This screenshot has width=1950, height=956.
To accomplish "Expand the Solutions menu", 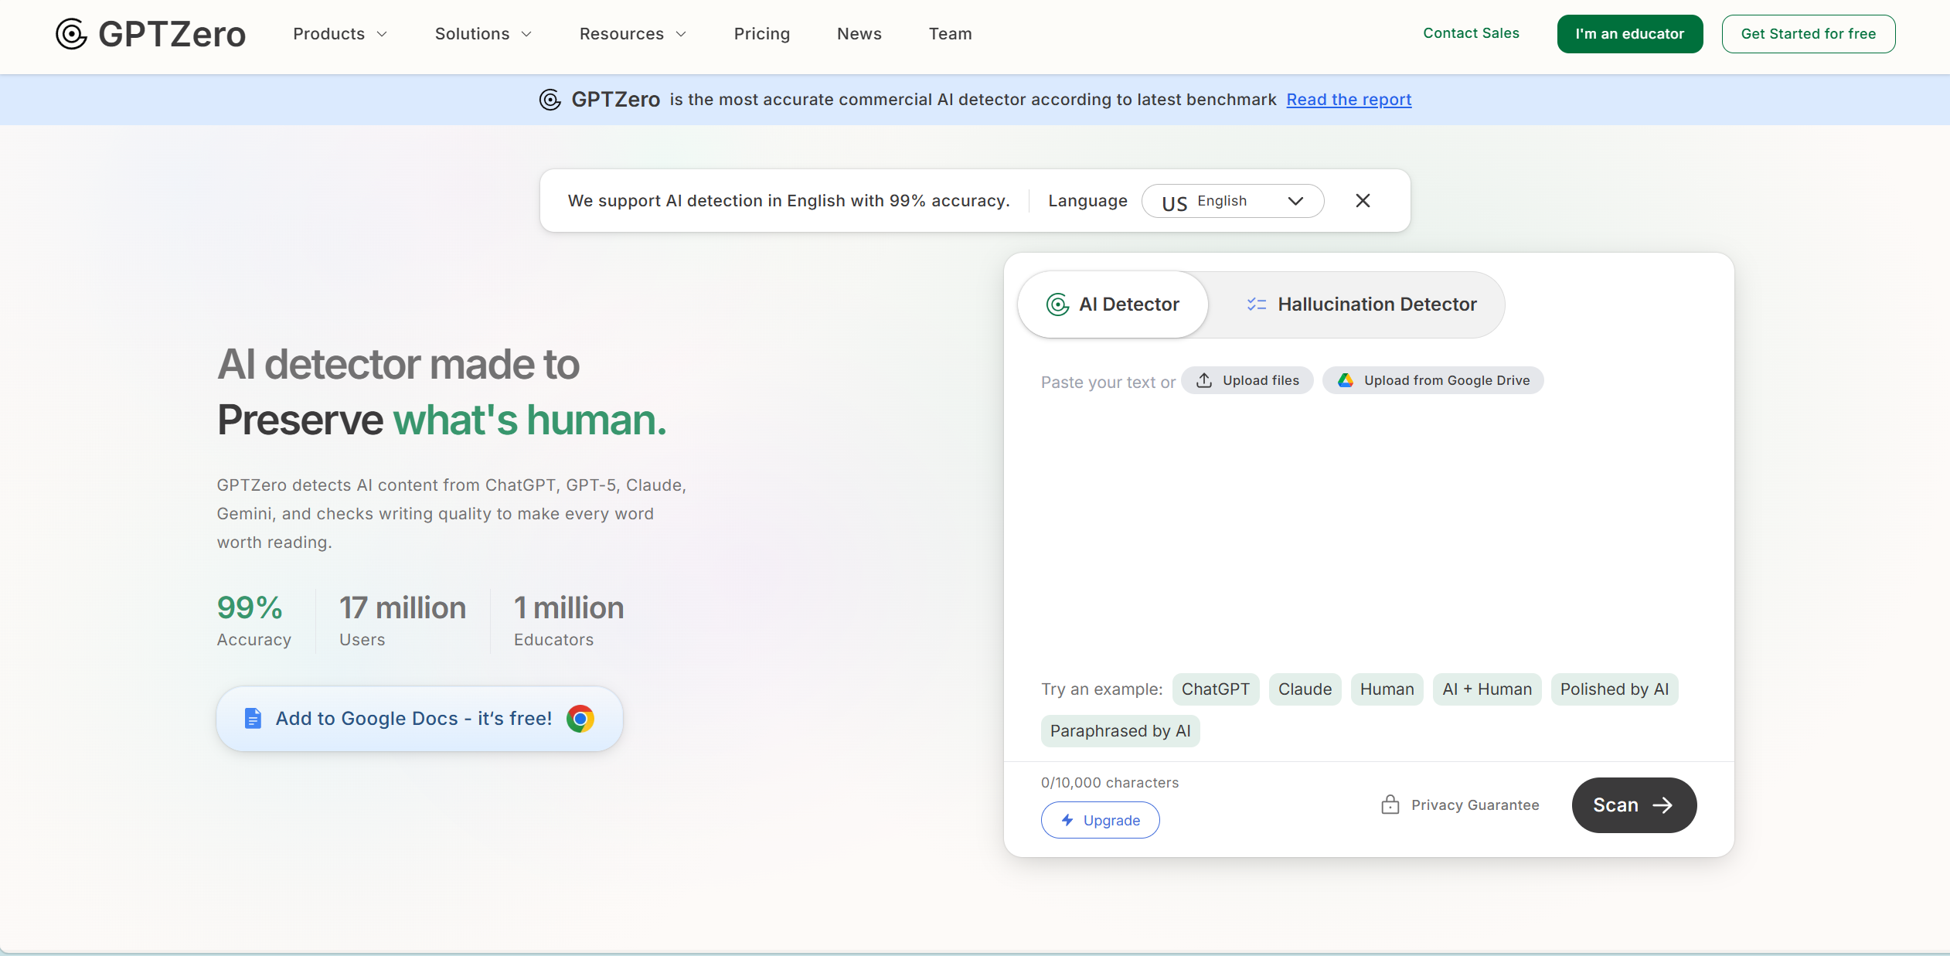I will [484, 34].
